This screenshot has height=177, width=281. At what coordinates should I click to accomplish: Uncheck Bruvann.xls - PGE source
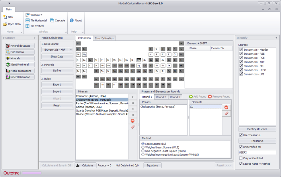[241, 58]
